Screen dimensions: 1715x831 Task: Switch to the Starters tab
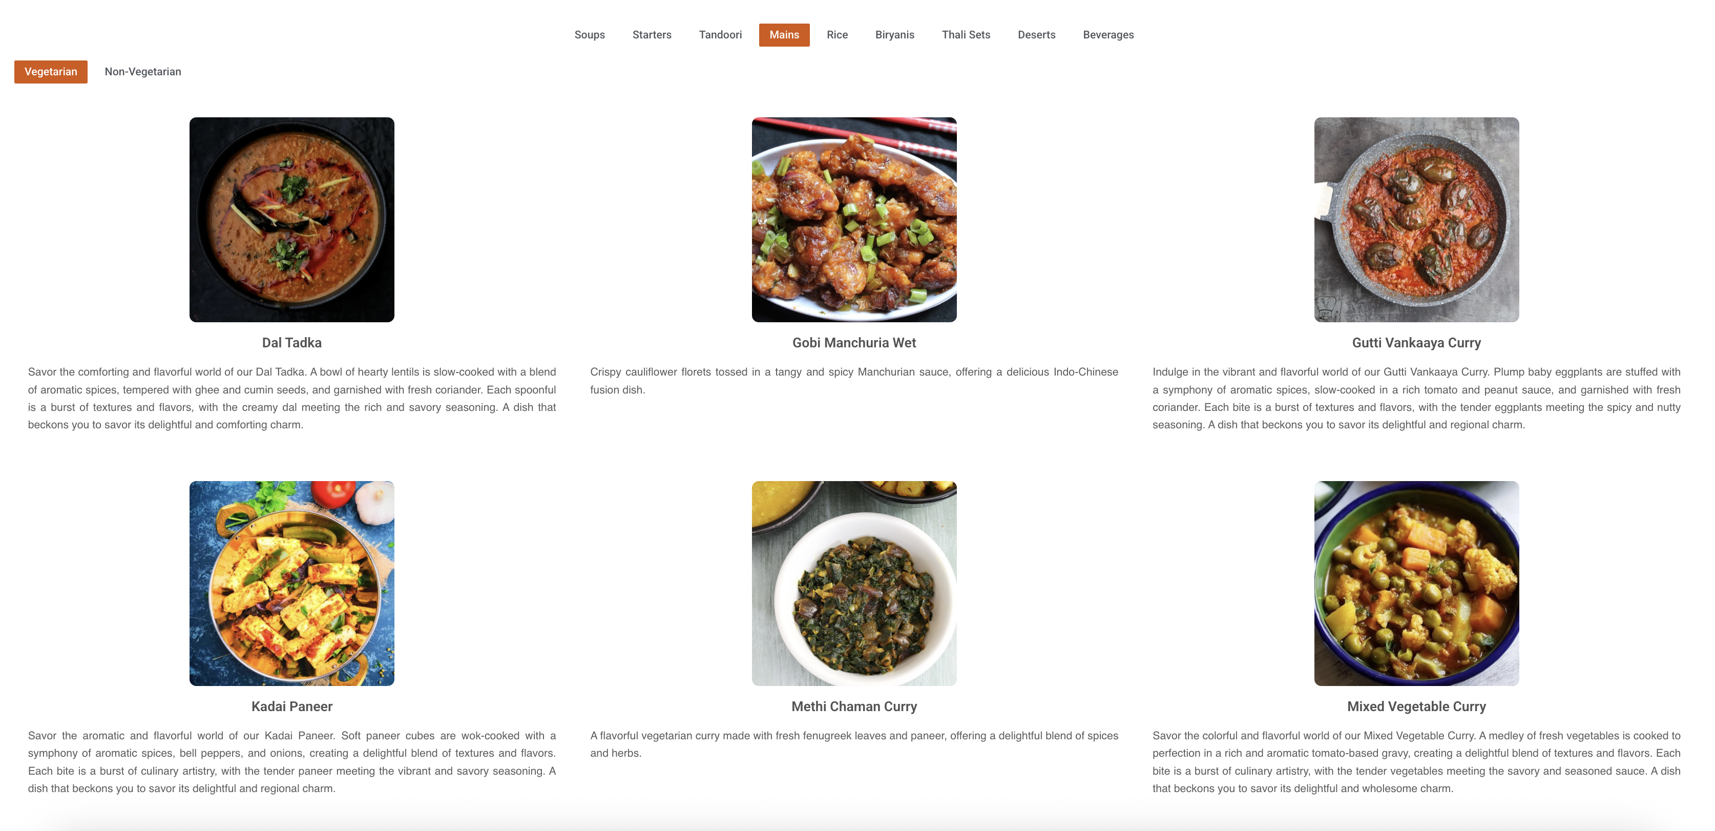(652, 35)
